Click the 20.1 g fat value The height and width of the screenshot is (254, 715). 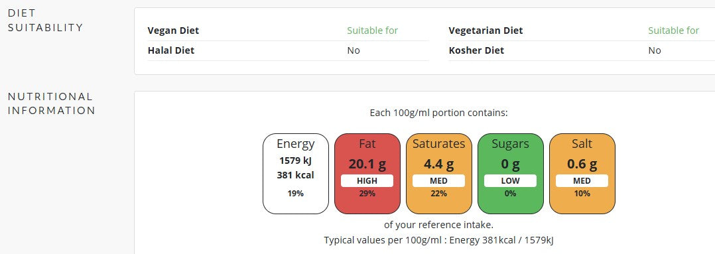point(367,164)
